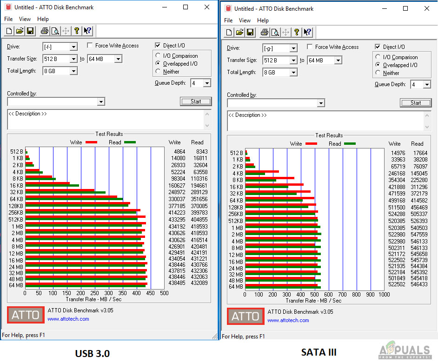Open View menu in left window

click(25, 19)
